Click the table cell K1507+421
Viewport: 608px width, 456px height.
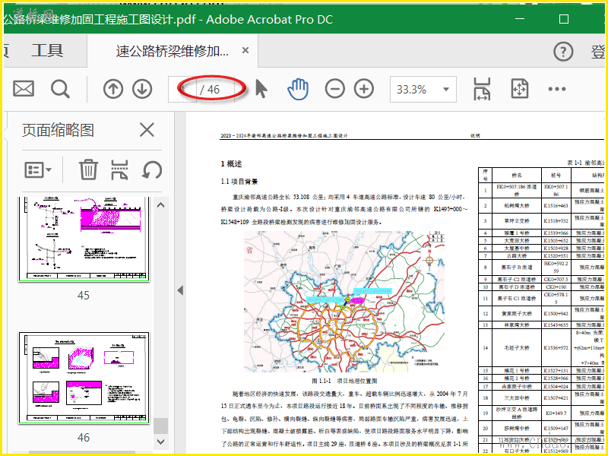coord(556,397)
